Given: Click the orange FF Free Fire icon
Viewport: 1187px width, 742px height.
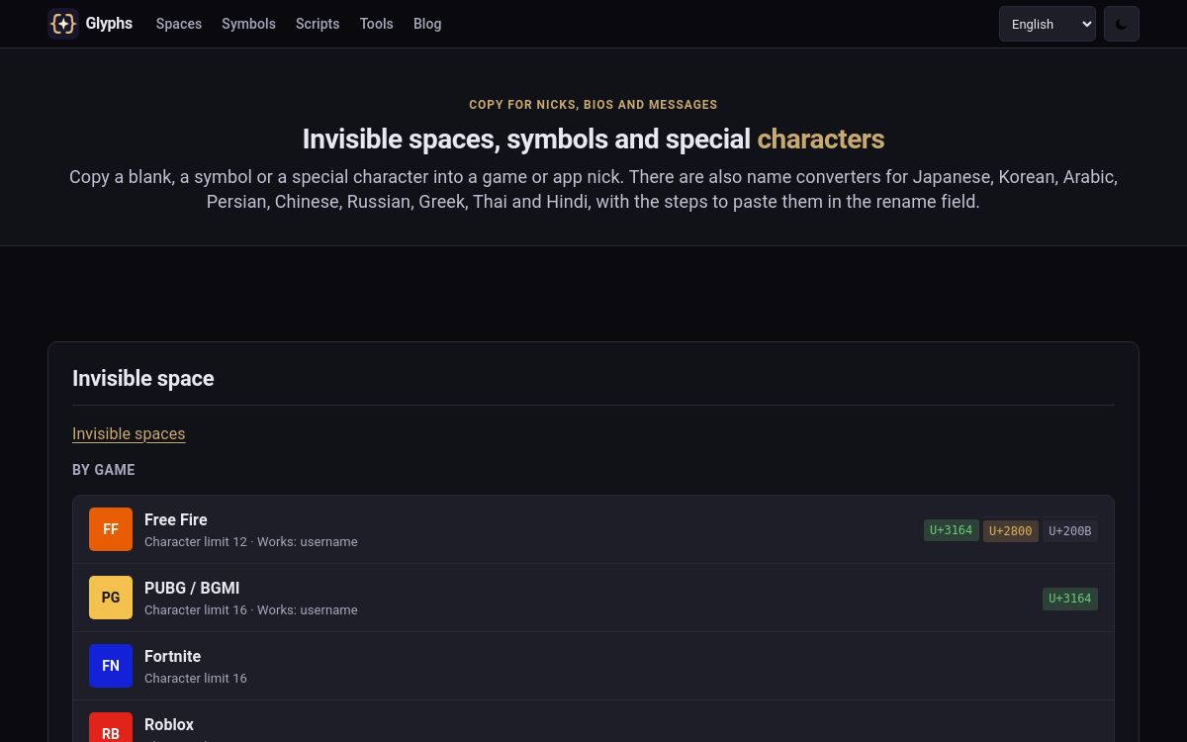Looking at the screenshot, I should point(111,529).
